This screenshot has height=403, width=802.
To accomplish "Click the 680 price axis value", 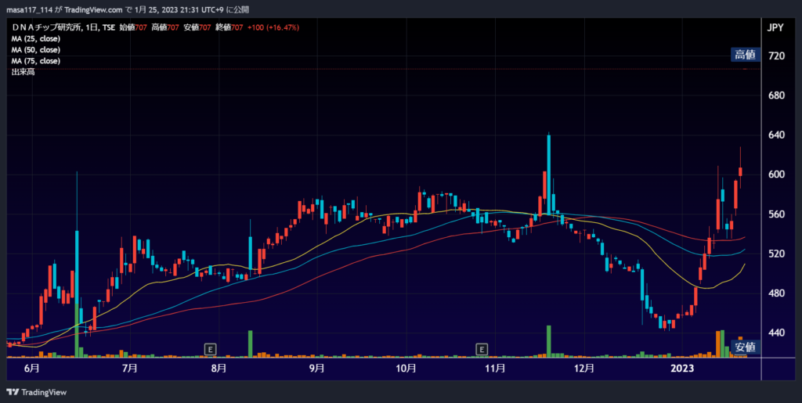I will [x=776, y=95].
